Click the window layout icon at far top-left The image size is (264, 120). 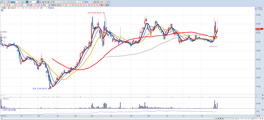pyautogui.click(x=2, y=2)
